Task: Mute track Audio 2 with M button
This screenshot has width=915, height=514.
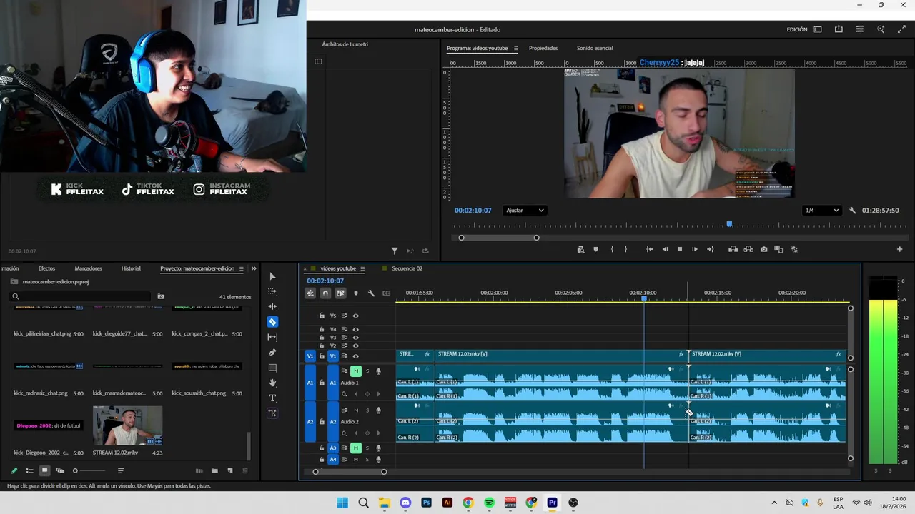Action: click(356, 410)
